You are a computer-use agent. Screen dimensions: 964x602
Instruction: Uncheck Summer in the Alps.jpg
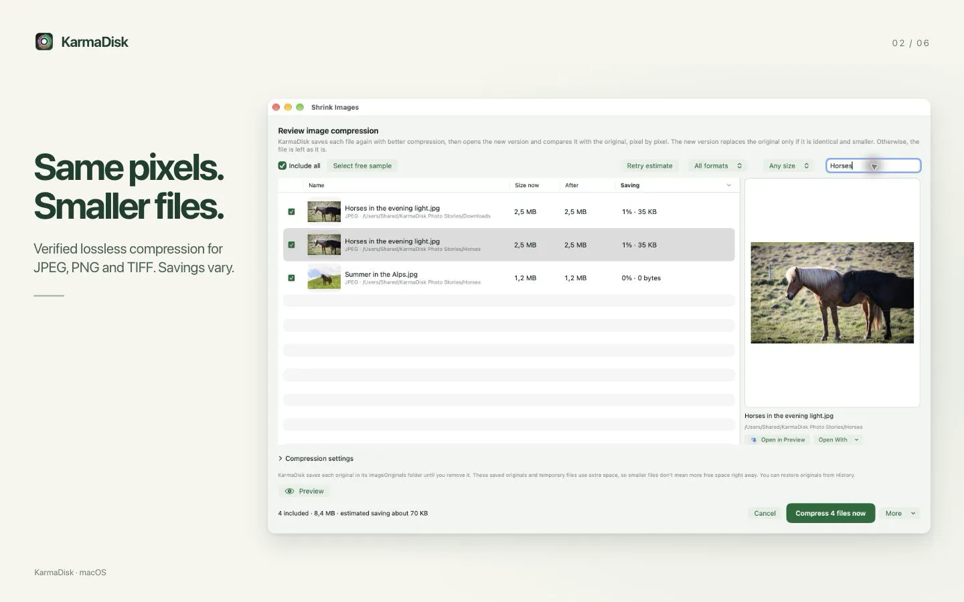tap(291, 278)
